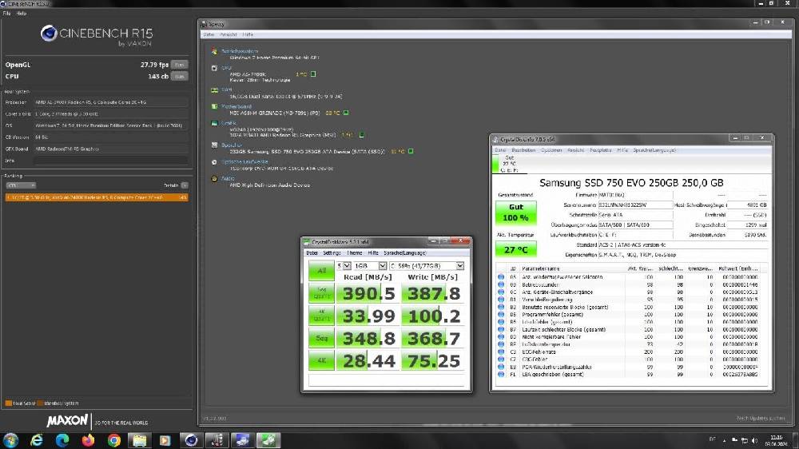
Task: Click the status orb for row 05 in CrystalDiskInfo
Action: pyautogui.click(x=501, y=277)
